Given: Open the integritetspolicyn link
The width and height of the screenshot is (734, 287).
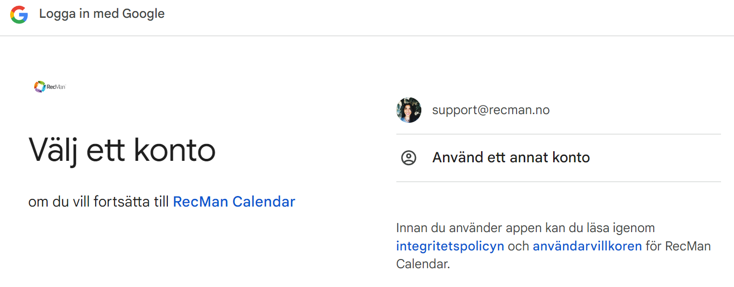Looking at the screenshot, I should pyautogui.click(x=450, y=247).
